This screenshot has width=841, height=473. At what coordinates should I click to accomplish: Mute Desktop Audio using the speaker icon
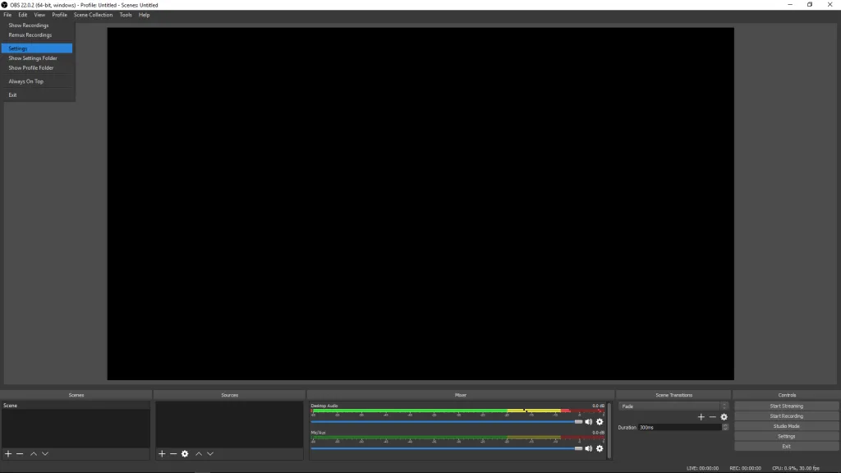coord(588,422)
